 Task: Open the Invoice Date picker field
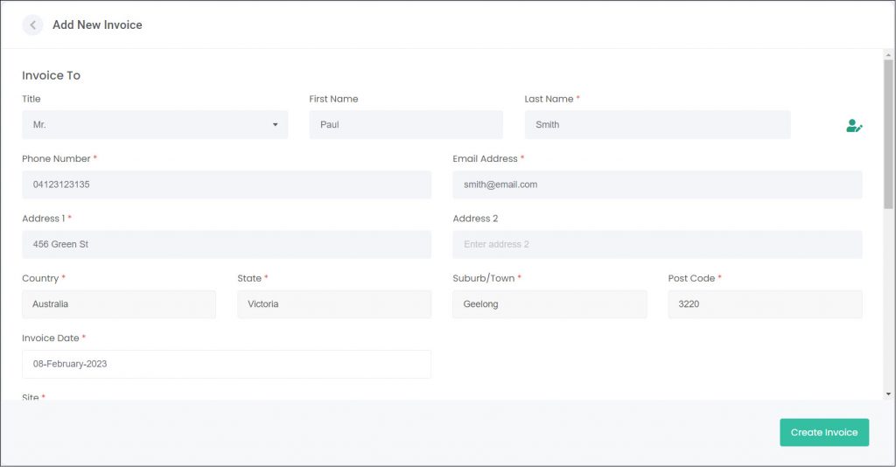tap(227, 364)
